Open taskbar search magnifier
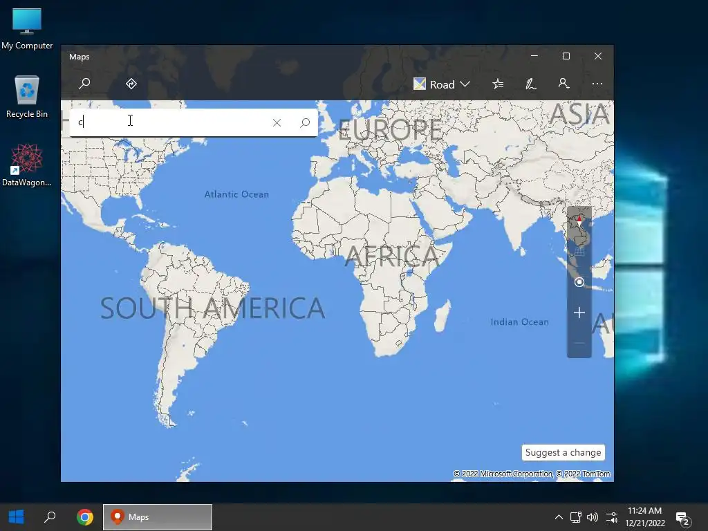The image size is (708, 531). [50, 517]
